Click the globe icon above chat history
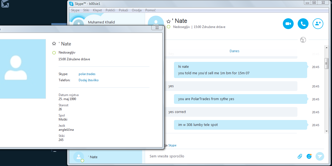332x166 pixels. pyautogui.click(x=303, y=40)
